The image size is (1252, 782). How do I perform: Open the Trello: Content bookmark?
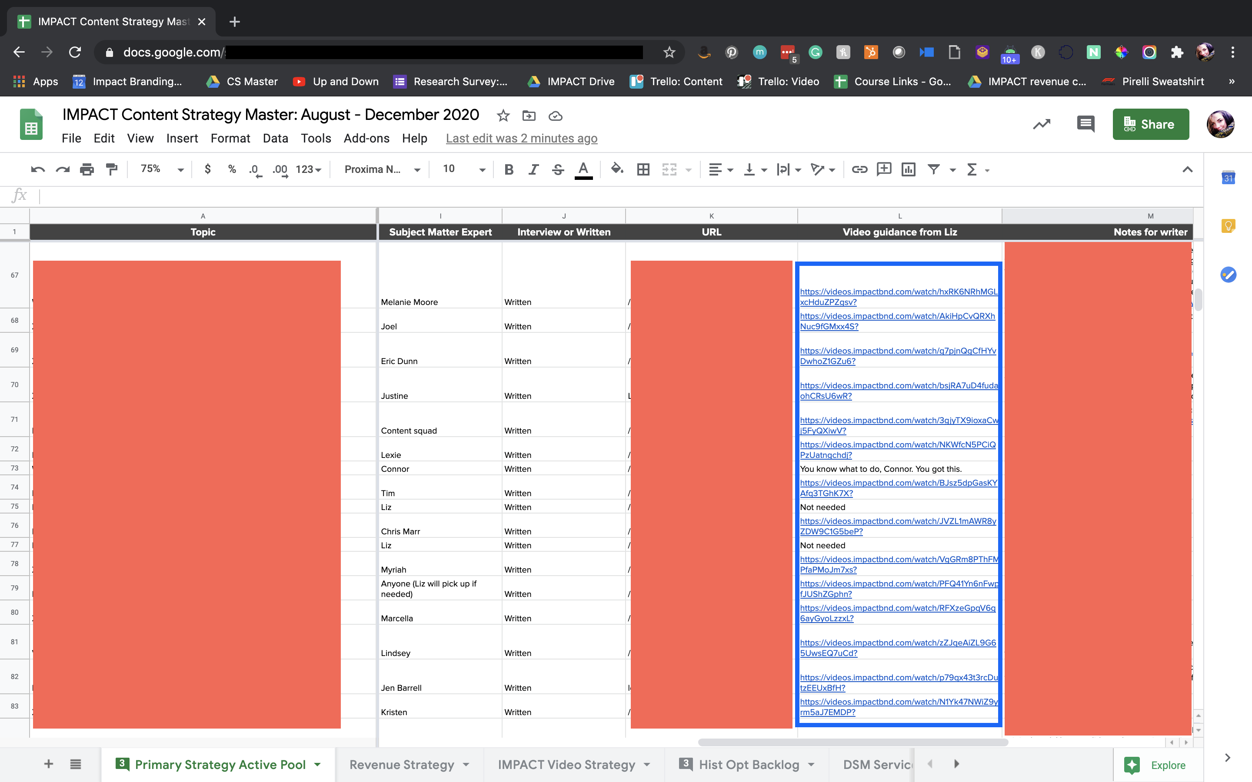(x=676, y=81)
